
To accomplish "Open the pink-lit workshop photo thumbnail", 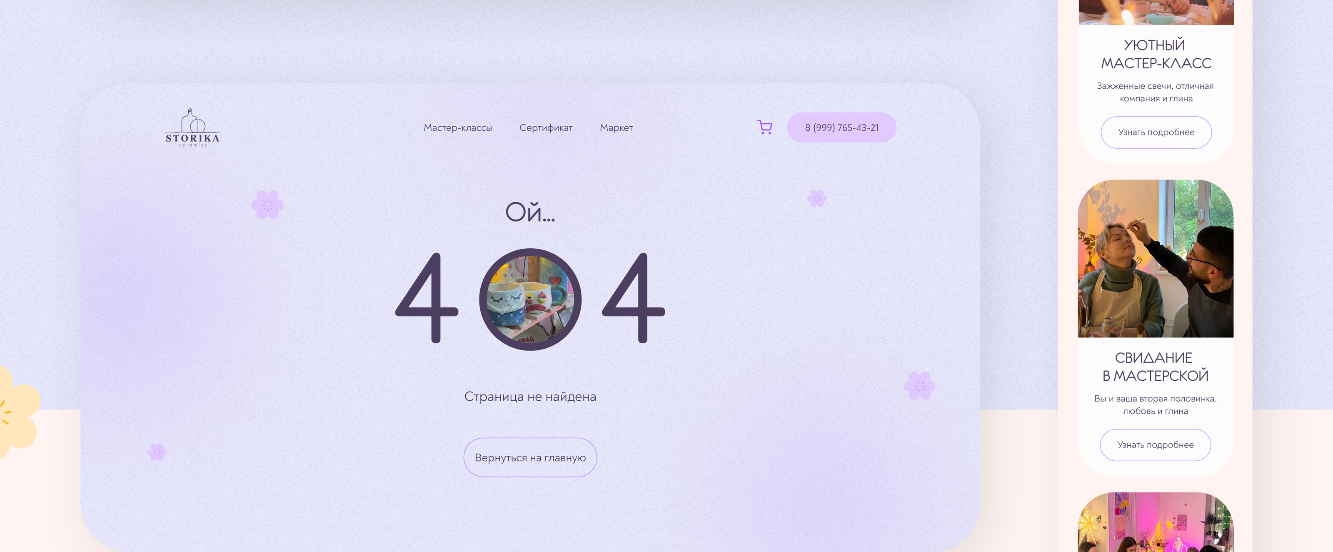I will 1156,522.
